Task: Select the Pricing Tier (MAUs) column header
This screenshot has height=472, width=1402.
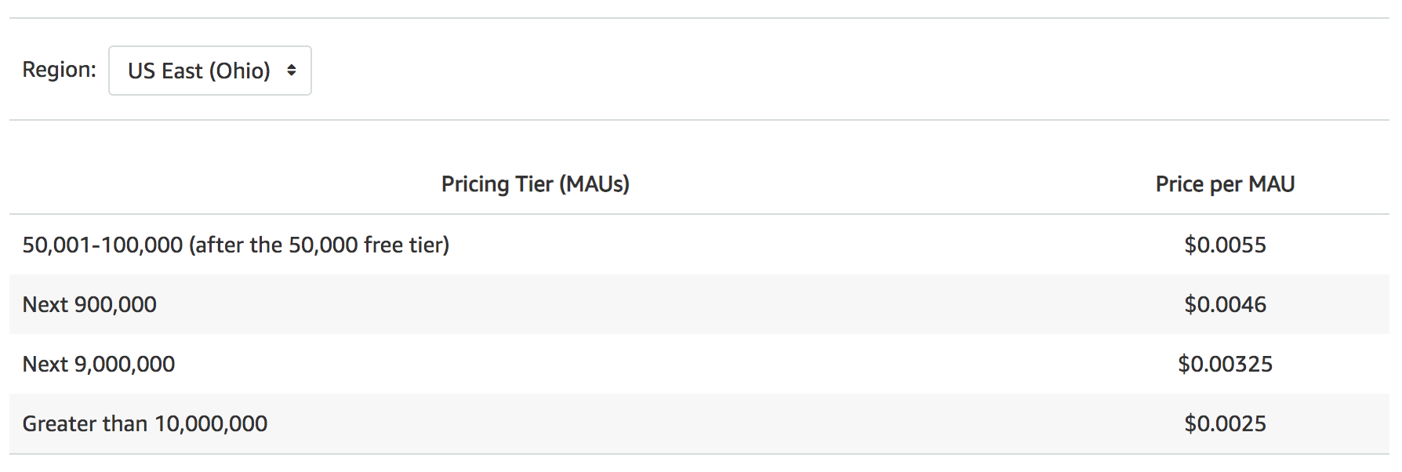Action: [x=536, y=183]
